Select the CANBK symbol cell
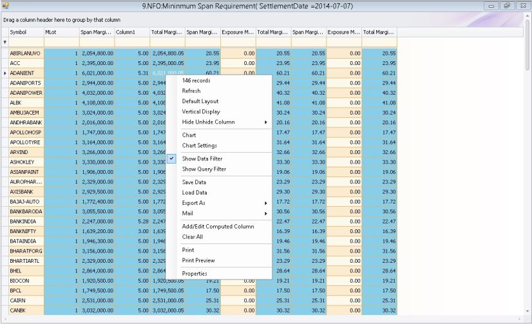Screen dimensions: 532x324 pyautogui.click(x=26, y=310)
